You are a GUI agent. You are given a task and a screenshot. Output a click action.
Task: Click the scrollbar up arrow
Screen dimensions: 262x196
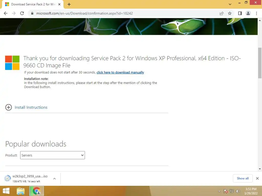260,20
